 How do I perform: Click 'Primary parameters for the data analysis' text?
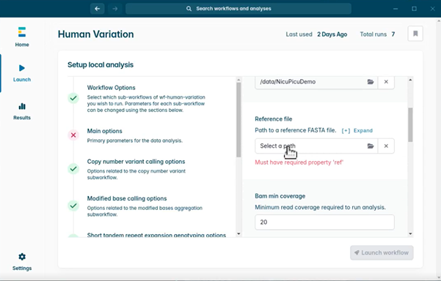pyautogui.click(x=135, y=140)
